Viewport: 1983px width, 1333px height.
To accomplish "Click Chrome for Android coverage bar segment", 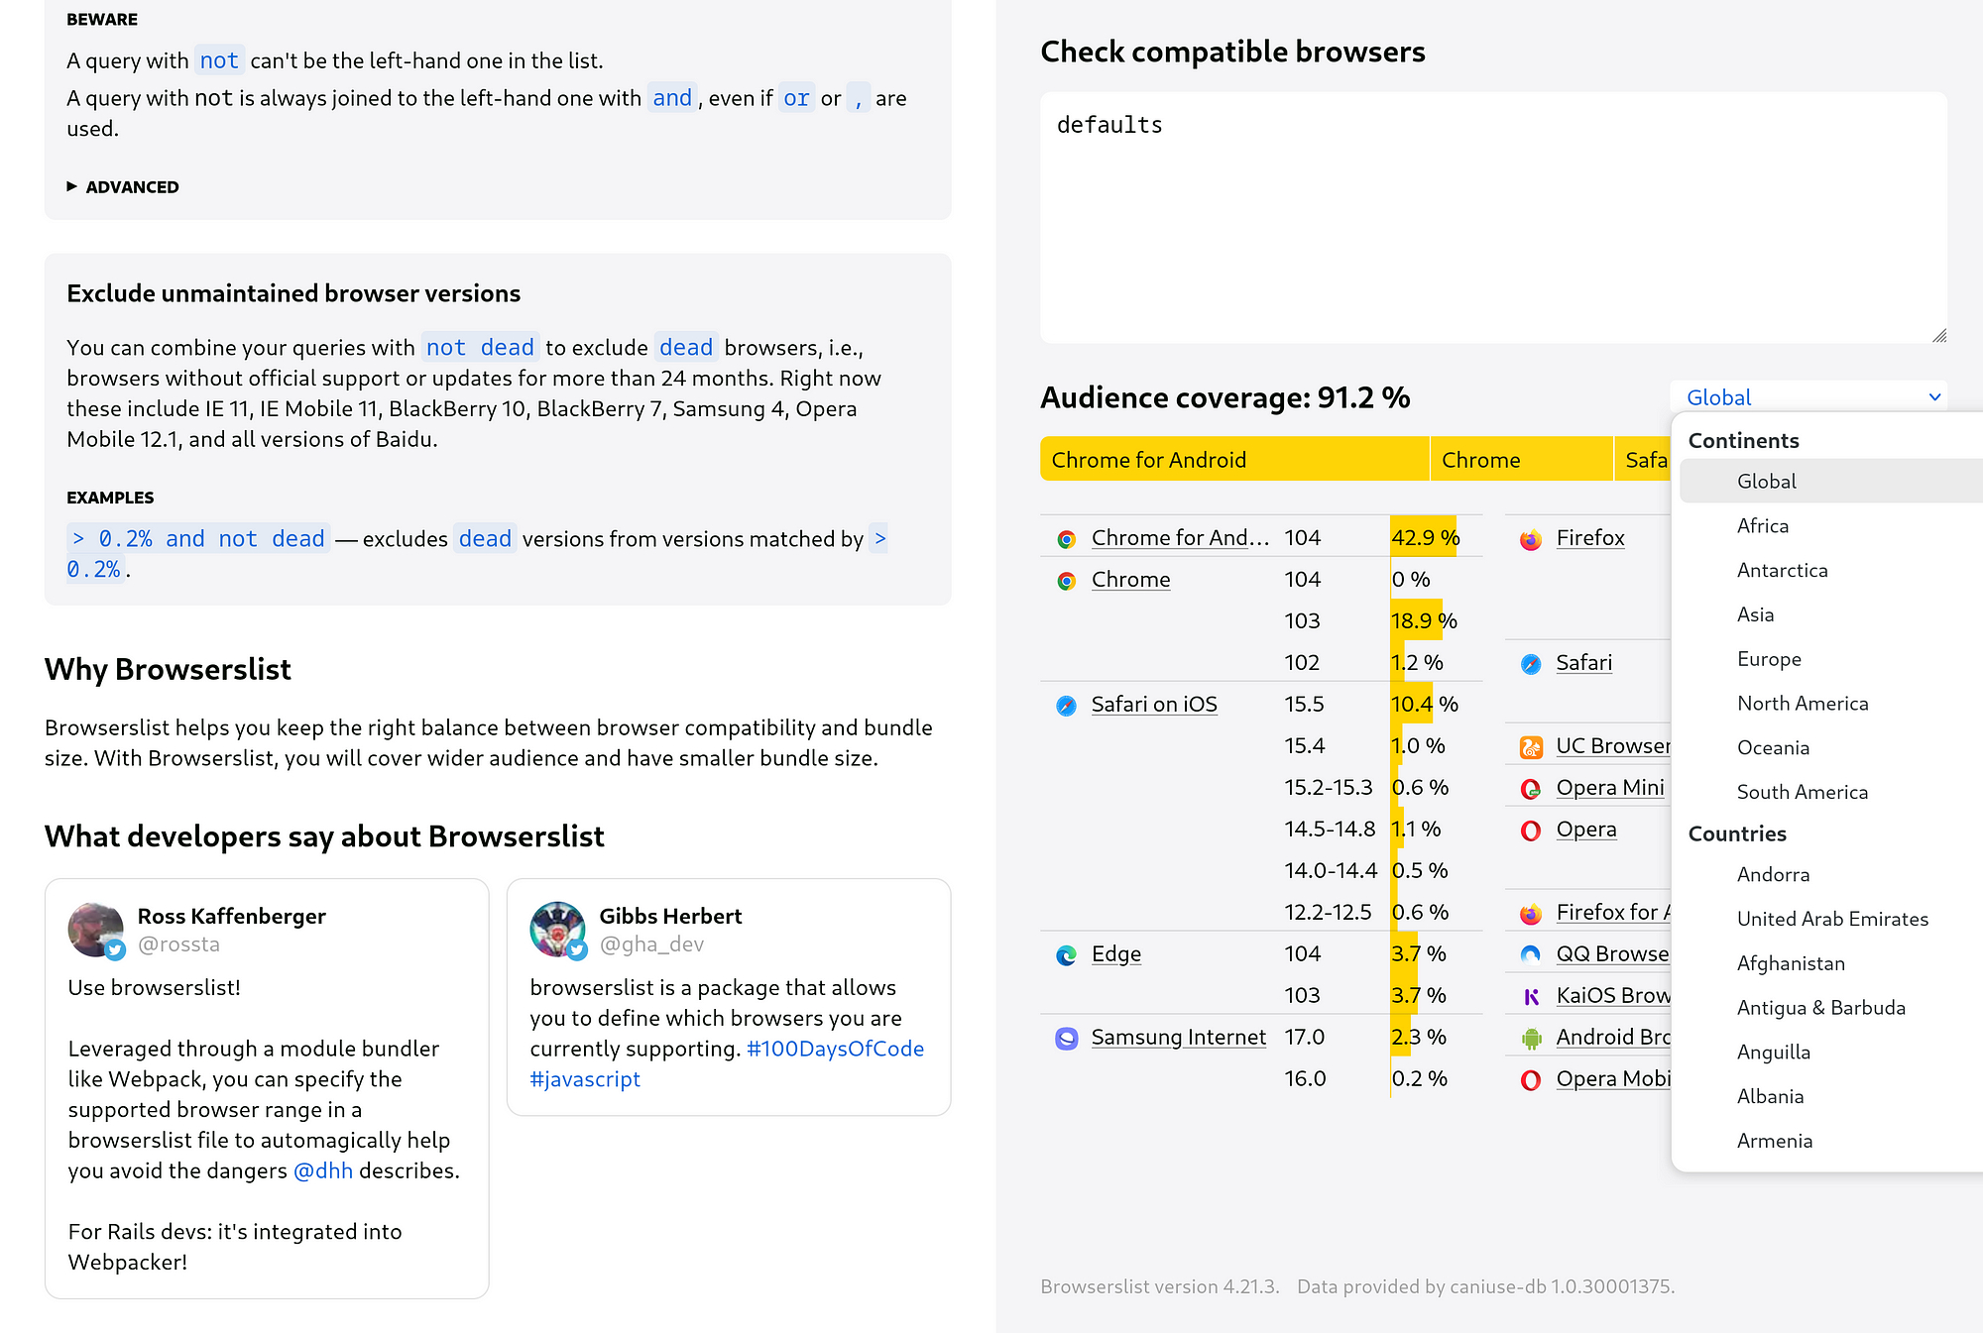I will click(x=1234, y=459).
